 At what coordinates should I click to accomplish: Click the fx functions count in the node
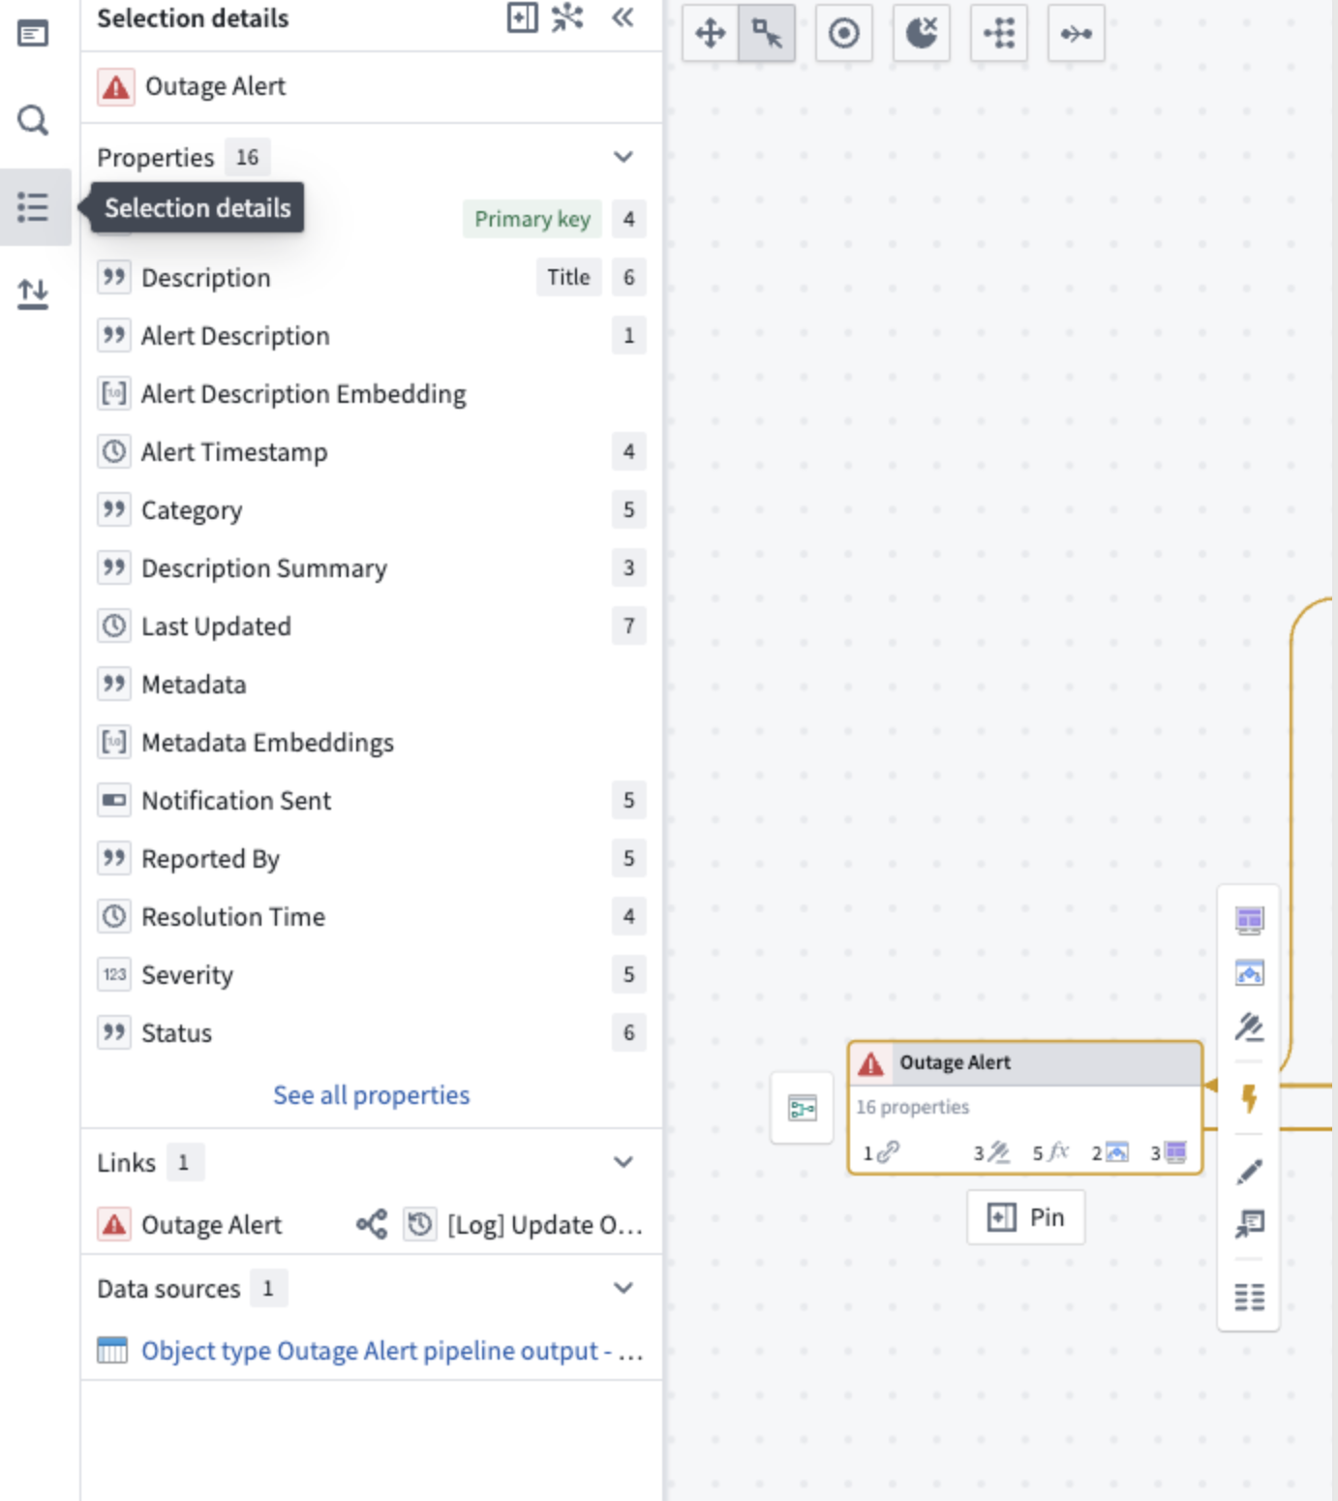click(x=1050, y=1152)
